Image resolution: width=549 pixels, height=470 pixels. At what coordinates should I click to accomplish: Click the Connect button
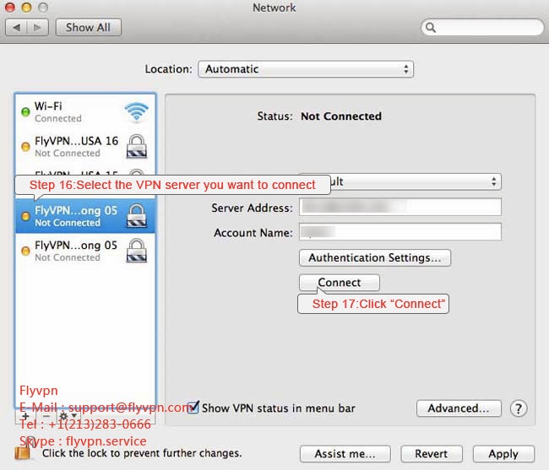(340, 283)
